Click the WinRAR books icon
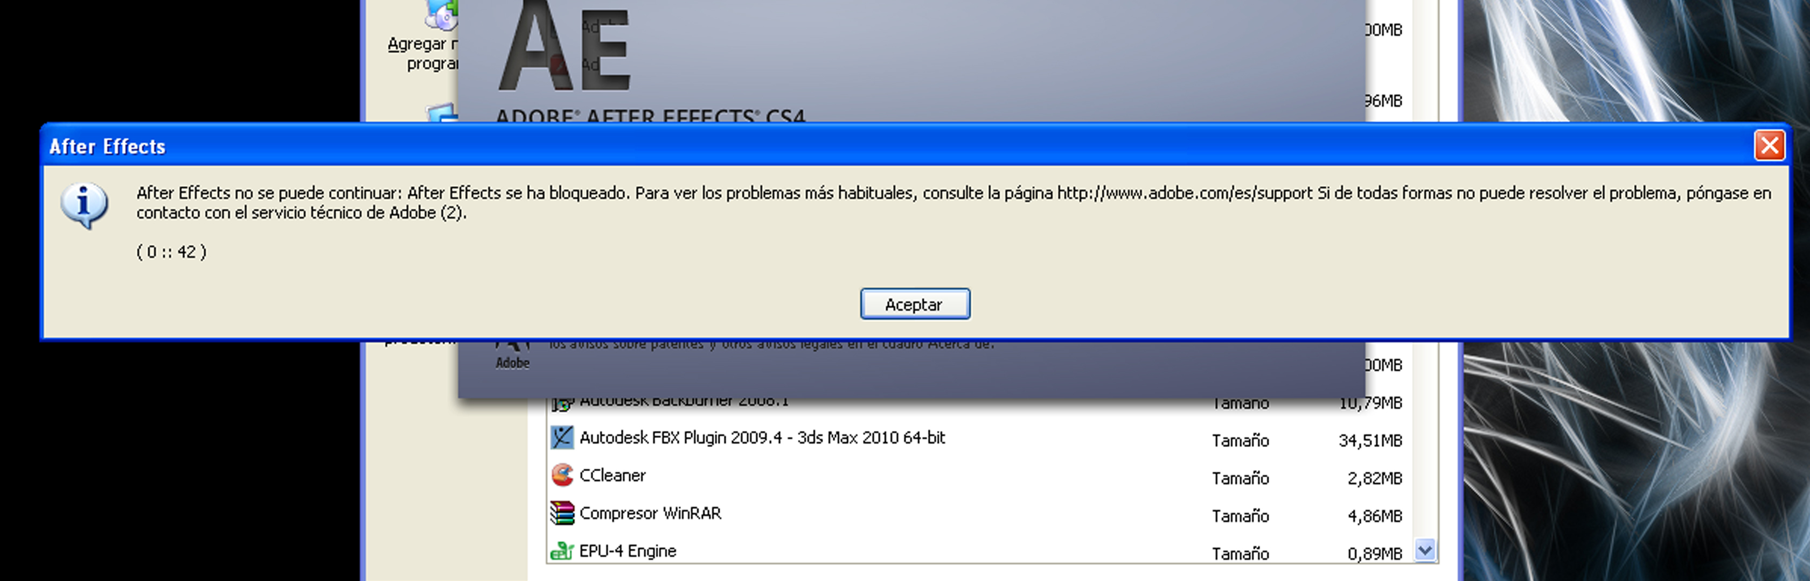Screen dimensions: 1810x581 pos(561,513)
